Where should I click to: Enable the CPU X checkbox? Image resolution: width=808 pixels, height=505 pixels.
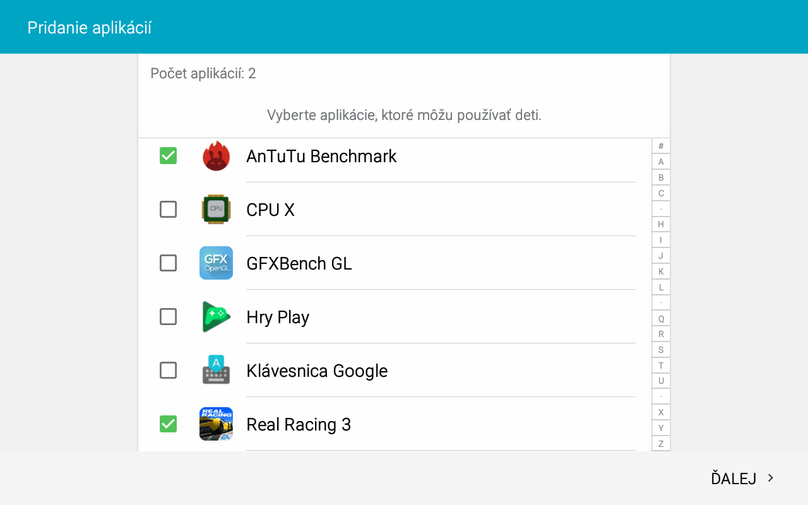pyautogui.click(x=168, y=210)
